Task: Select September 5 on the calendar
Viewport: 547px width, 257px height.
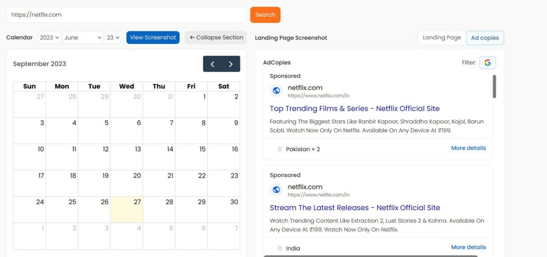Action: coord(94,131)
